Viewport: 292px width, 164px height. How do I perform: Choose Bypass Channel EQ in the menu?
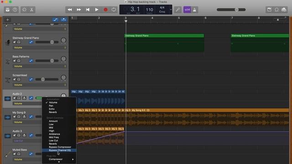(59, 150)
